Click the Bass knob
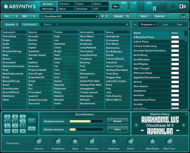 [x=75, y=142]
